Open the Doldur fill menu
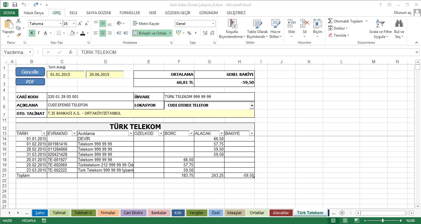This screenshot has height=224, width=421. pyautogui.click(x=337, y=28)
